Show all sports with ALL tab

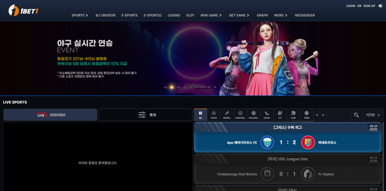[201, 115]
